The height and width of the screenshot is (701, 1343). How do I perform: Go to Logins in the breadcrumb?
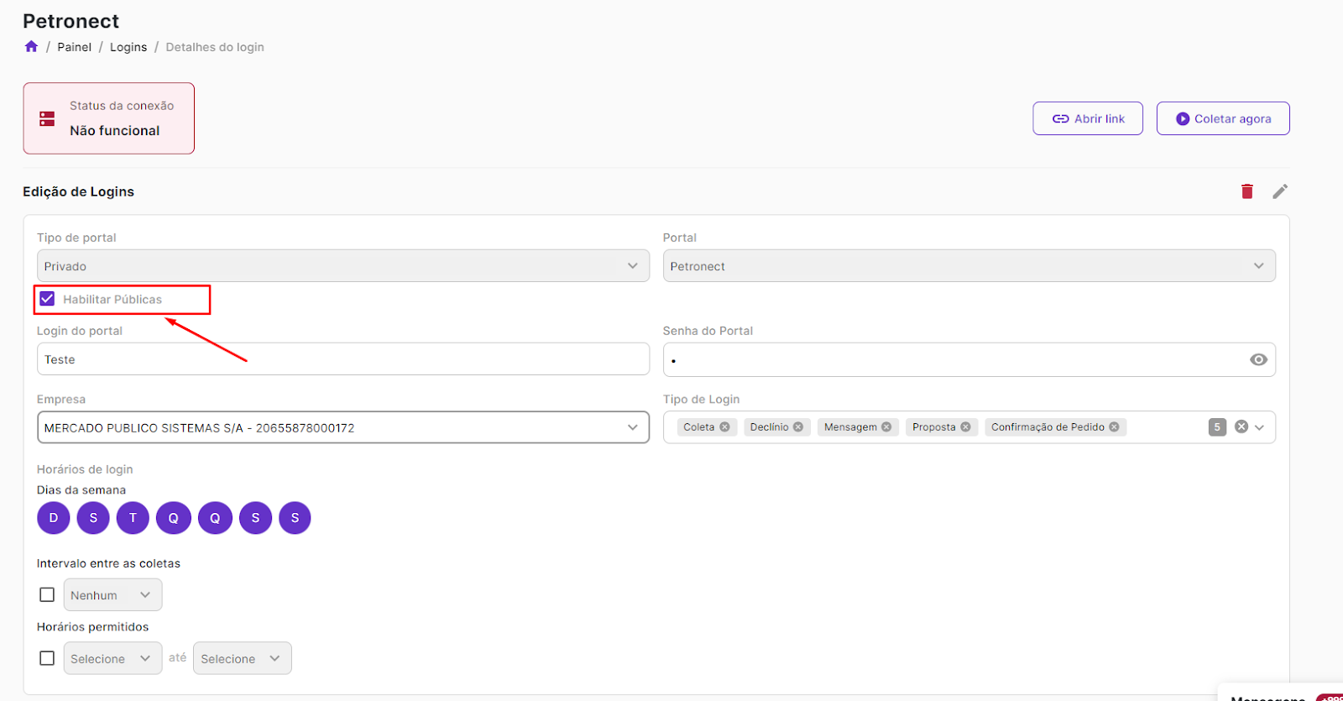(x=128, y=47)
